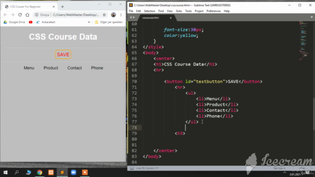Click line number 70 in the gutter
315x177 pixels.
click(134, 82)
